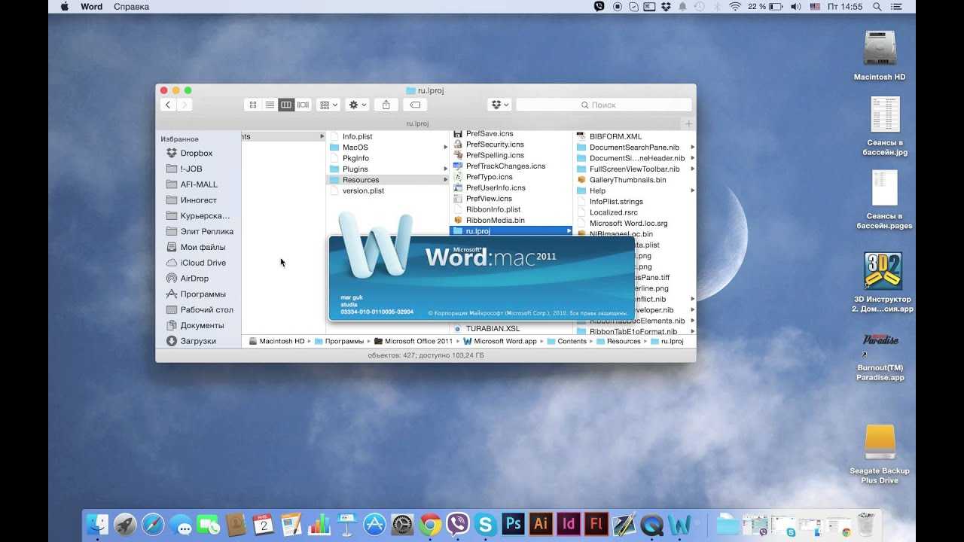964x542 pixels.
Task: Open iCloud Drive in the sidebar
Action: point(203,263)
